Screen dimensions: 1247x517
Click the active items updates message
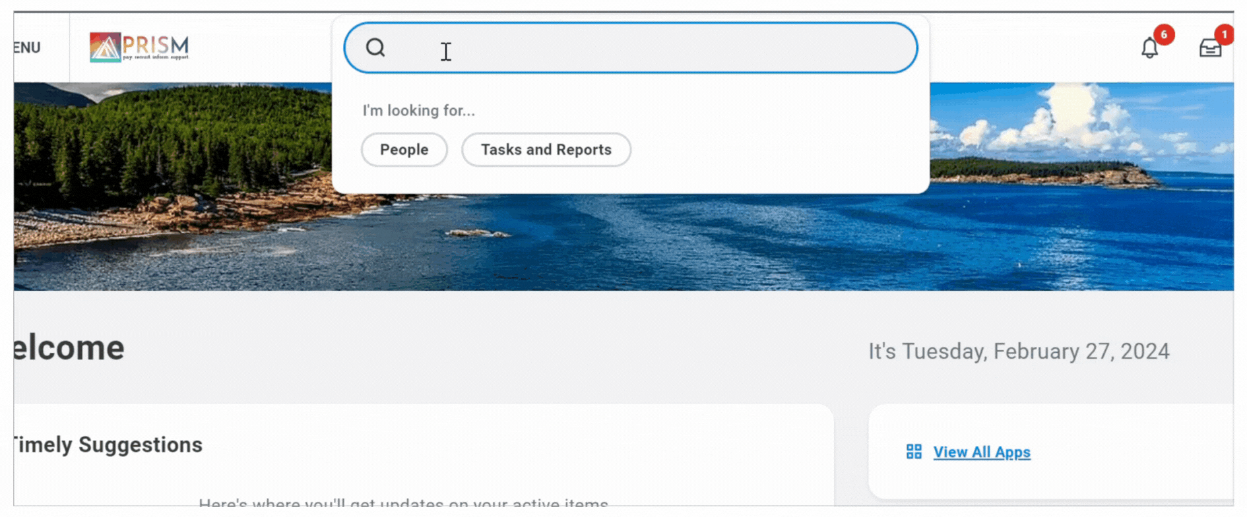[403, 503]
